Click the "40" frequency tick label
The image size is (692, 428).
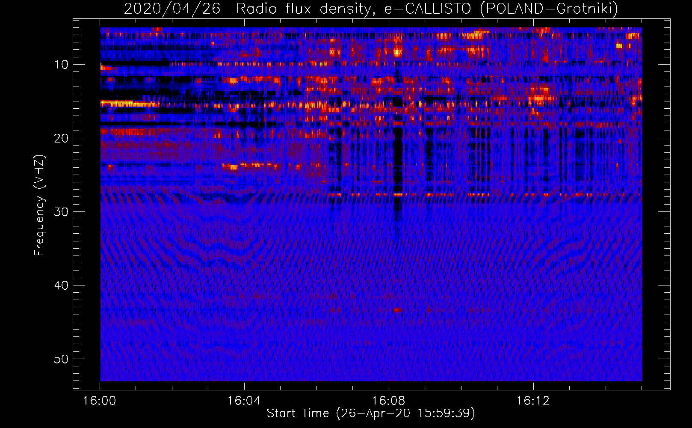[61, 285]
